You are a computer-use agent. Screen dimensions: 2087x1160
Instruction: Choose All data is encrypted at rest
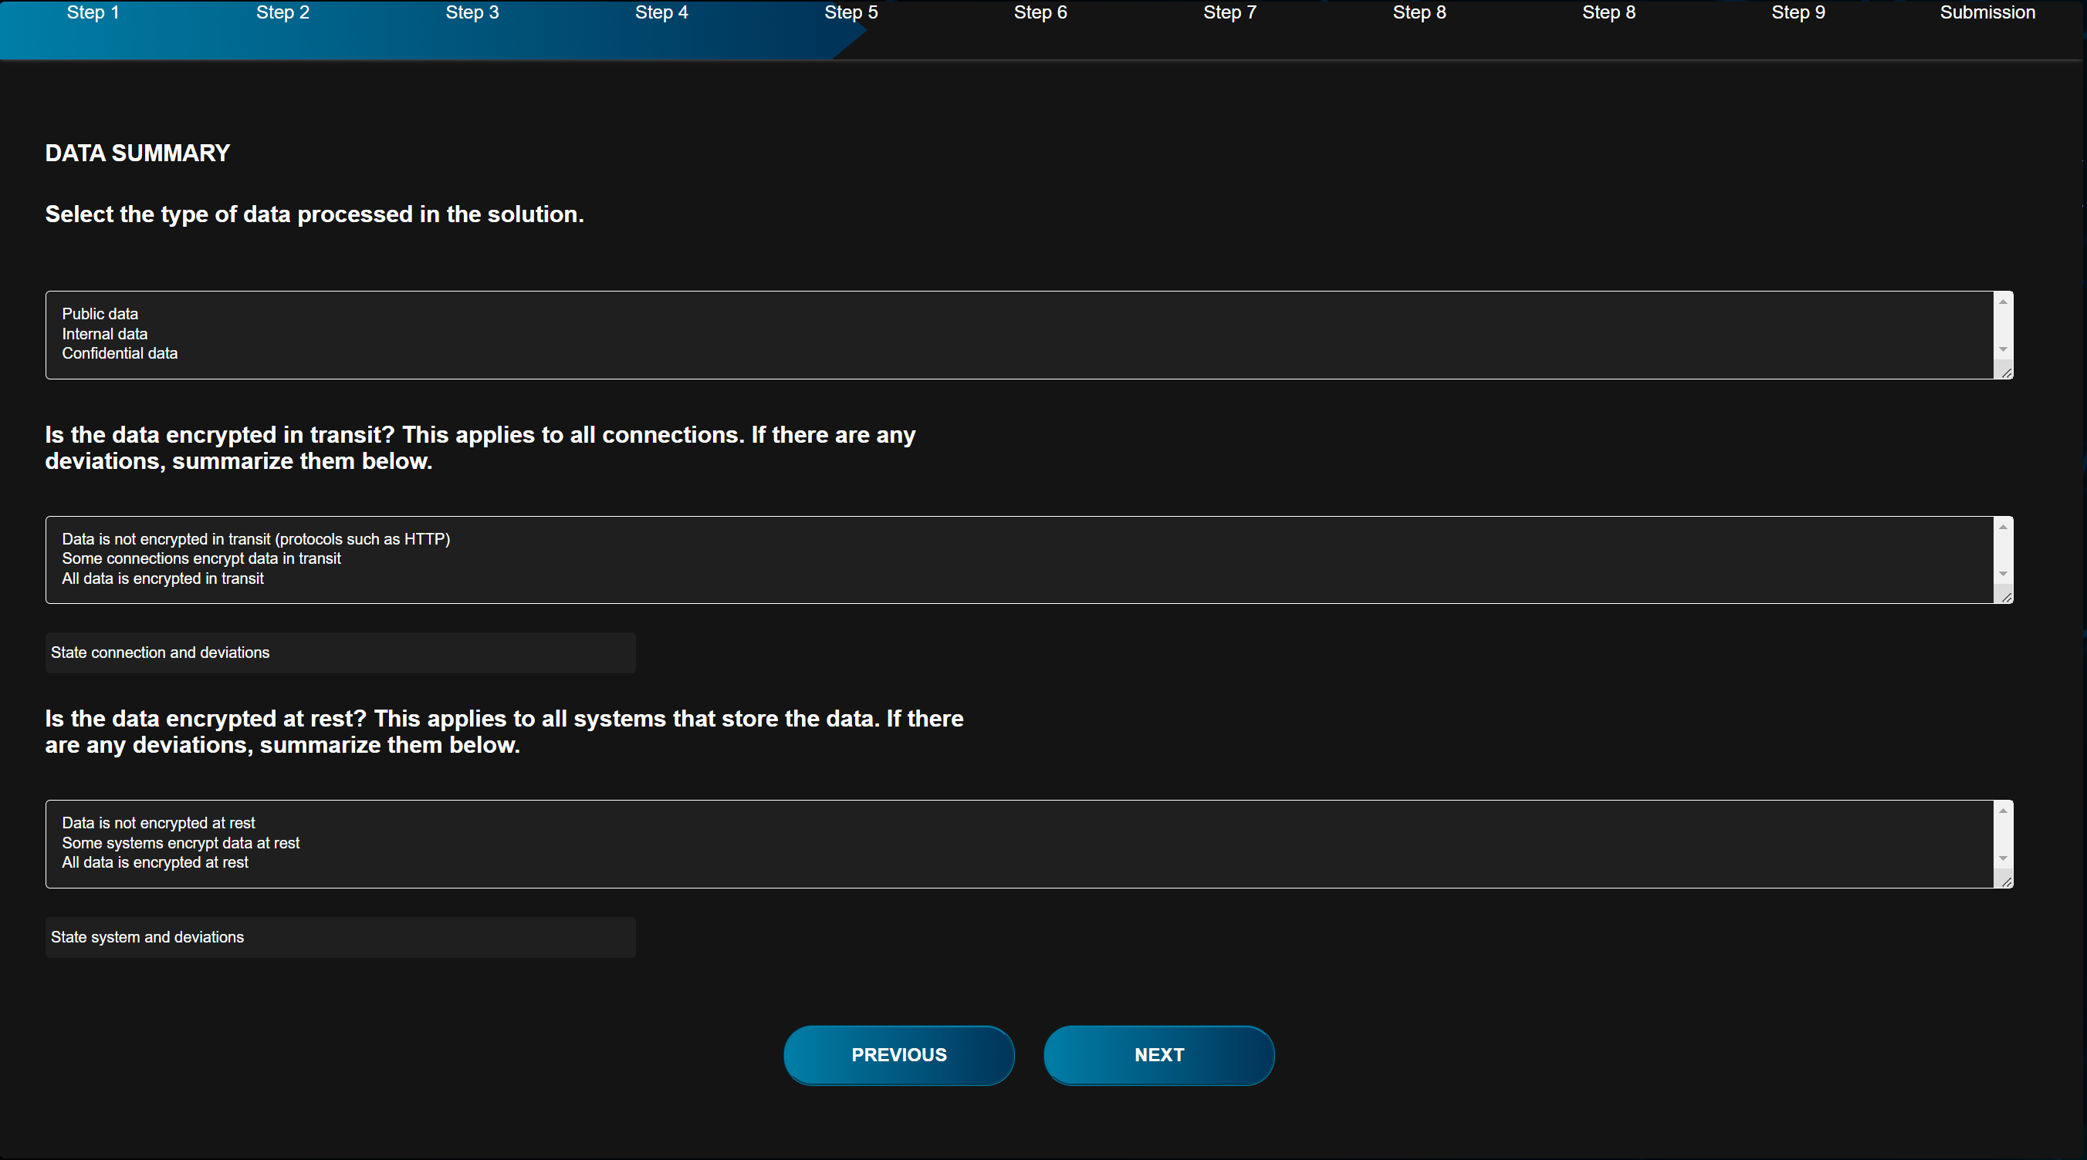[x=1020, y=863]
